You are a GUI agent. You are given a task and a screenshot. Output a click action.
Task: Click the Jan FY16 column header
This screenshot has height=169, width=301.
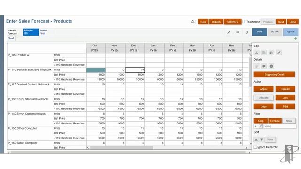(155, 48)
